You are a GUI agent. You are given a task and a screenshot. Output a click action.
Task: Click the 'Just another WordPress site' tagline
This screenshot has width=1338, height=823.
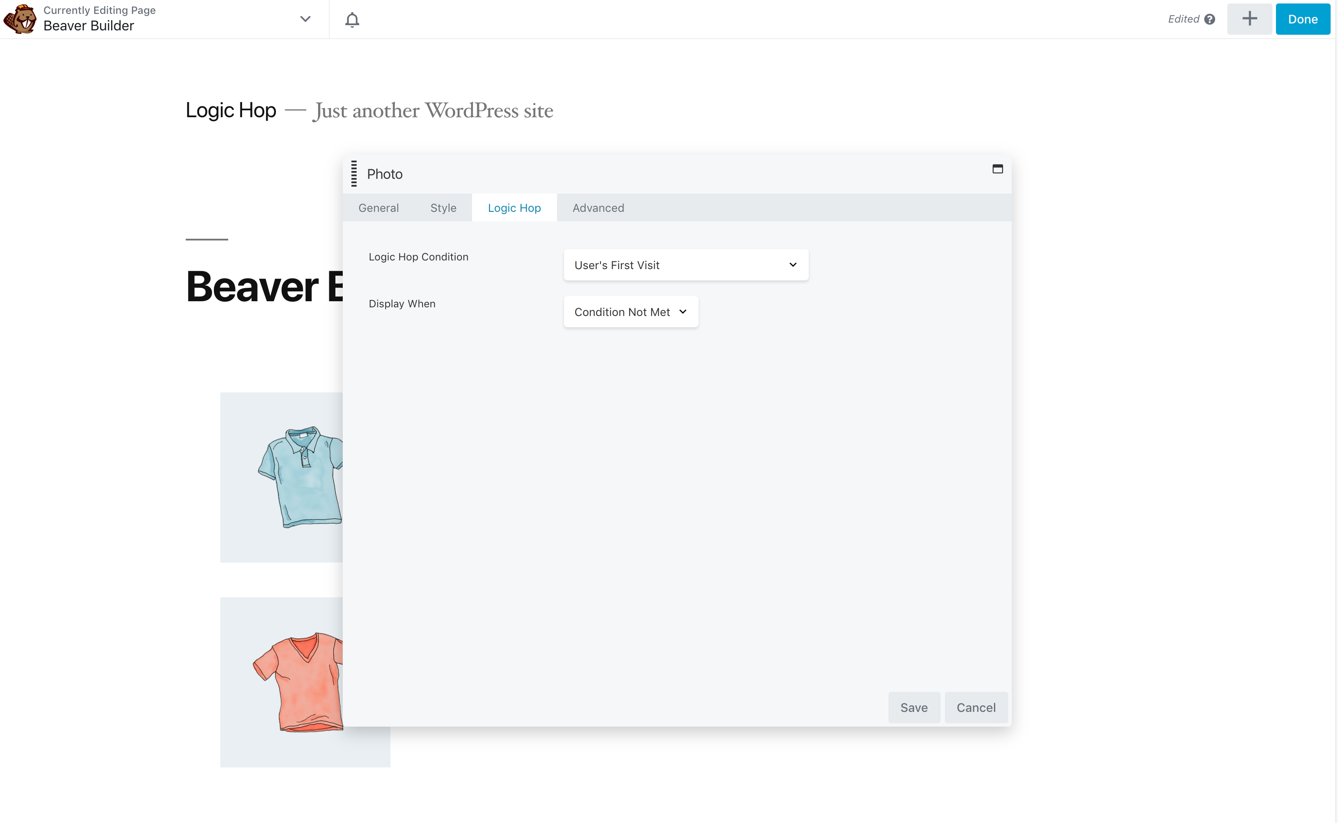point(433,111)
